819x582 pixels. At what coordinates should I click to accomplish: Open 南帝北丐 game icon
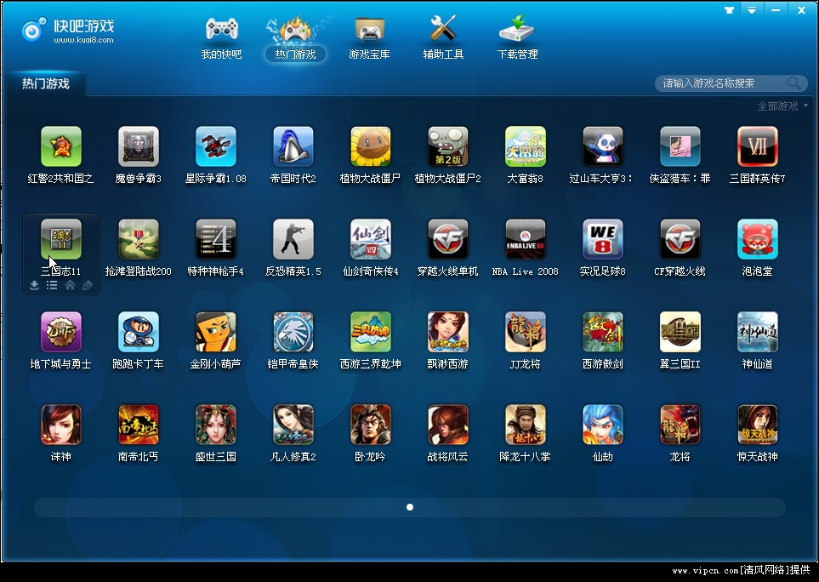tap(139, 425)
